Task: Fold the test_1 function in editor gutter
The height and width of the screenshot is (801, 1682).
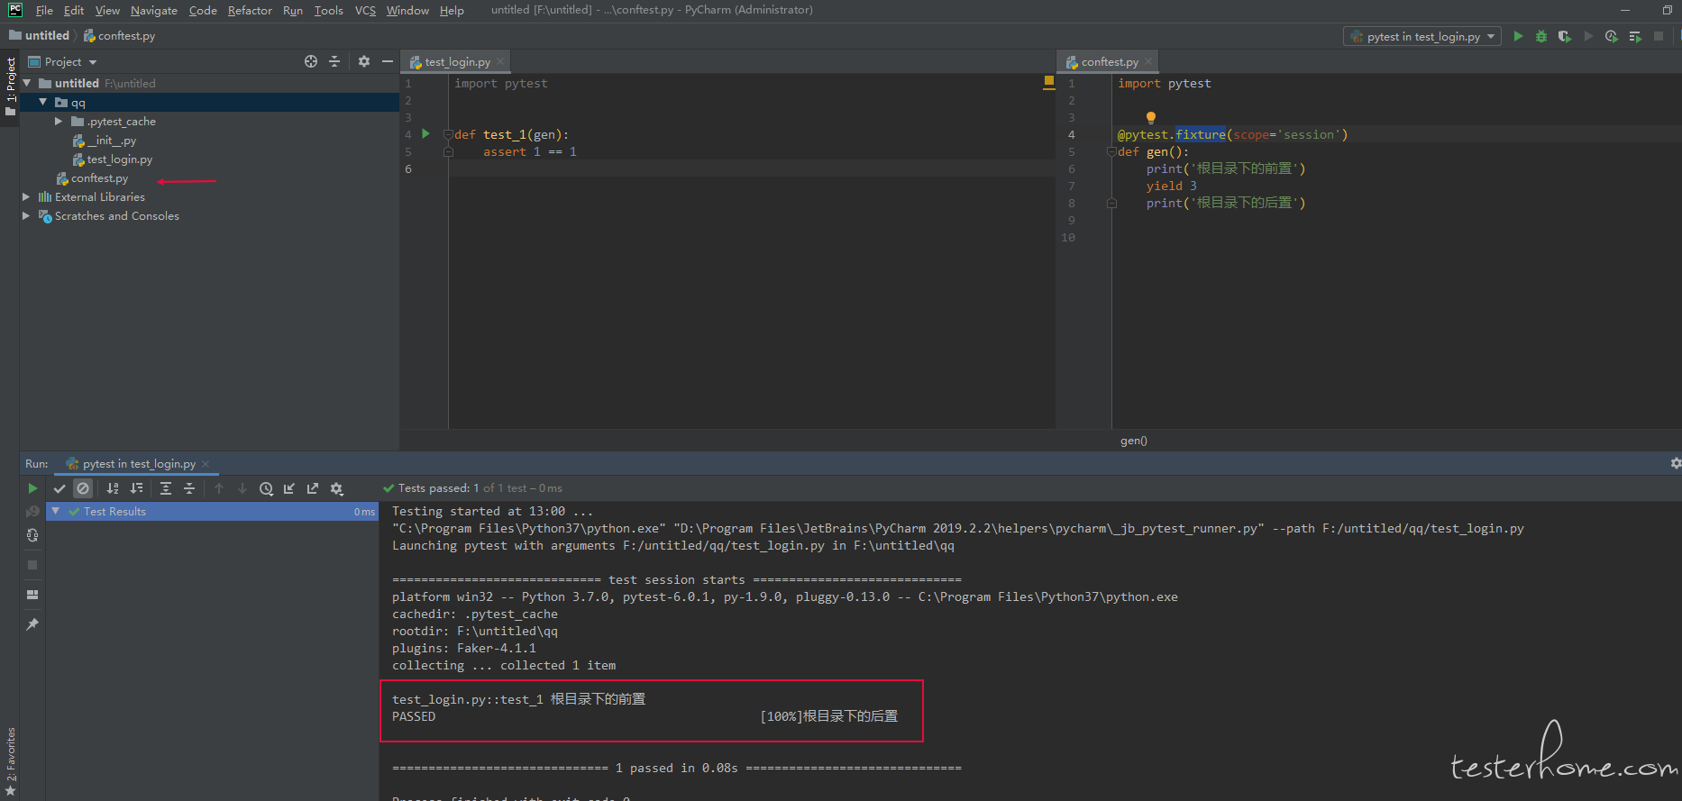Action: pyautogui.click(x=448, y=134)
